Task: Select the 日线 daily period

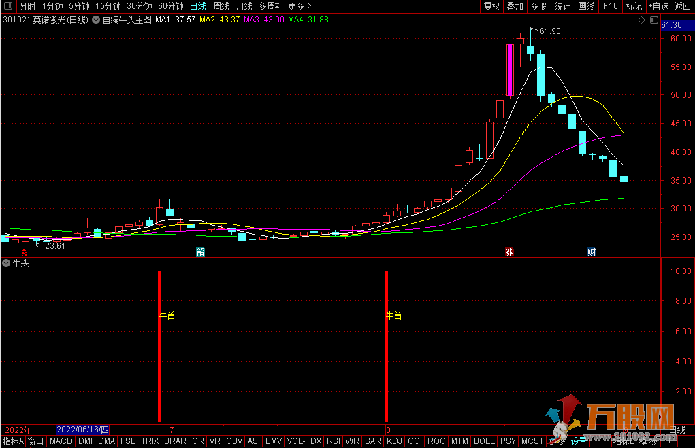Action: (x=197, y=6)
